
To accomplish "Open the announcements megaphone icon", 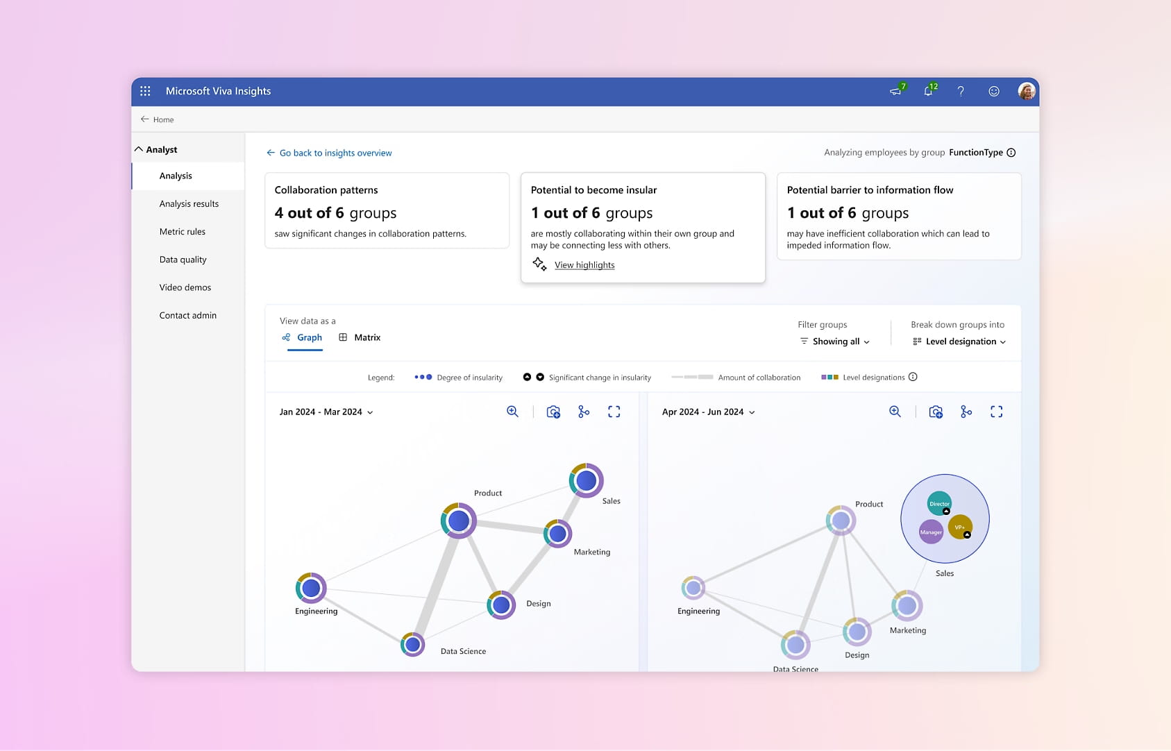I will 896,91.
